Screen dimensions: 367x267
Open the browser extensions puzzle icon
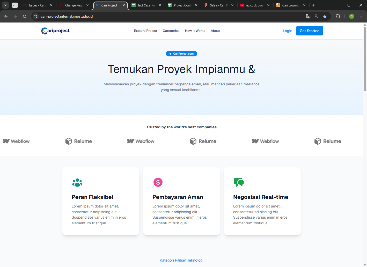pos(338,16)
